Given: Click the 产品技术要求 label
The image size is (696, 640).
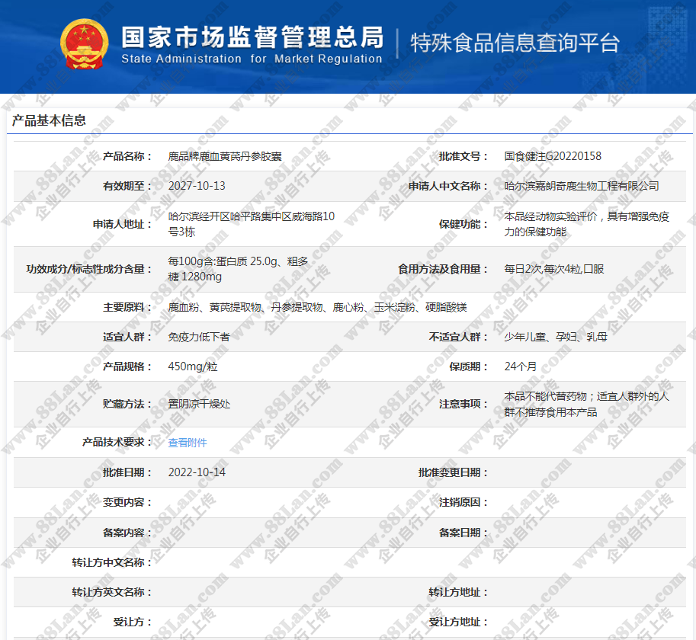Looking at the screenshot, I should 117,442.
